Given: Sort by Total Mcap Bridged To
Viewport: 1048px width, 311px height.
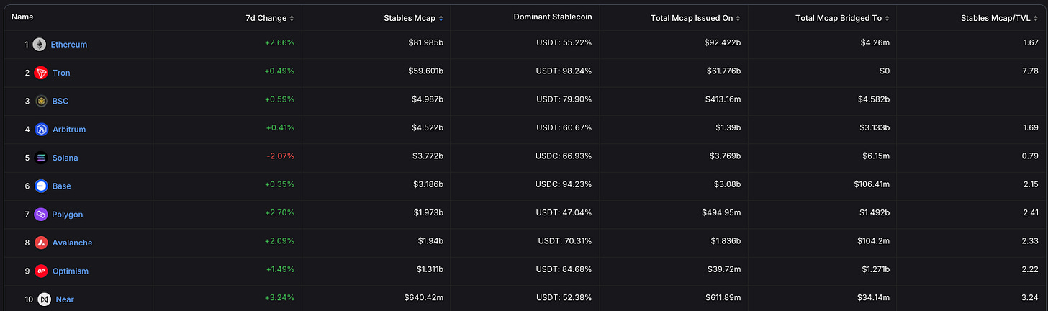Looking at the screenshot, I should point(887,18).
